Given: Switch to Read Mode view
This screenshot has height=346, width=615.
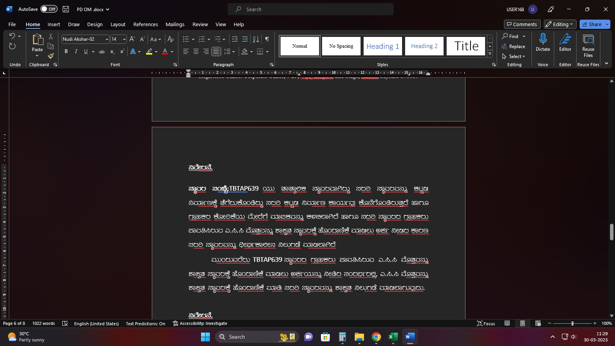Looking at the screenshot, I should click(x=507, y=323).
